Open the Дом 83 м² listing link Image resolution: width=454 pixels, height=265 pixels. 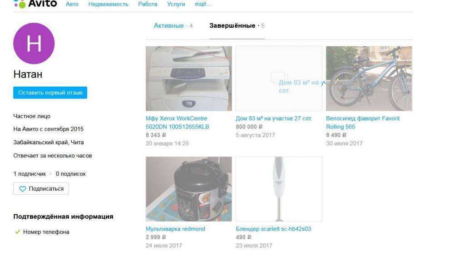coord(274,118)
